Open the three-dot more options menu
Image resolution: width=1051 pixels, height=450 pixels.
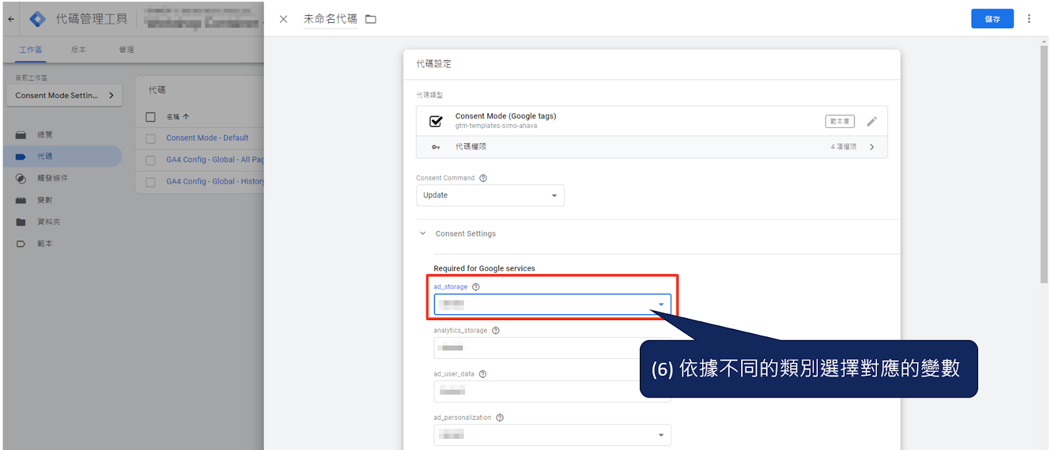(1029, 18)
